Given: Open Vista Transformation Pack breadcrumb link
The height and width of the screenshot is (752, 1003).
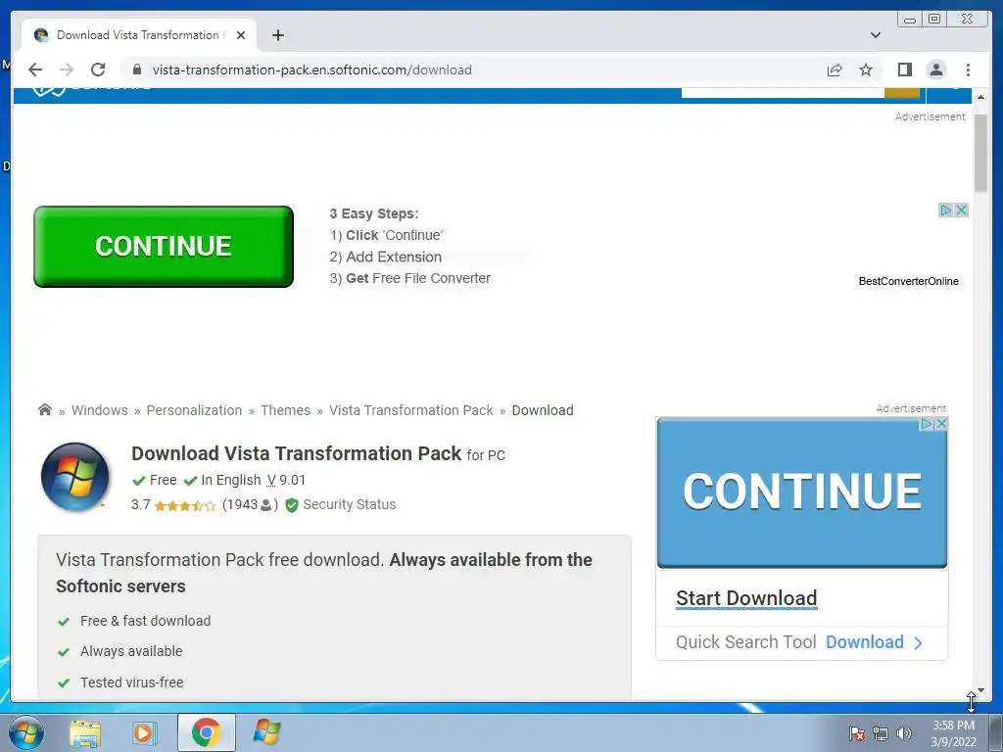Looking at the screenshot, I should pyautogui.click(x=411, y=410).
